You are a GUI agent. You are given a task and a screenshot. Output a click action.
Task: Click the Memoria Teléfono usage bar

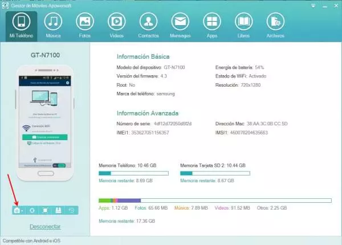(134, 173)
